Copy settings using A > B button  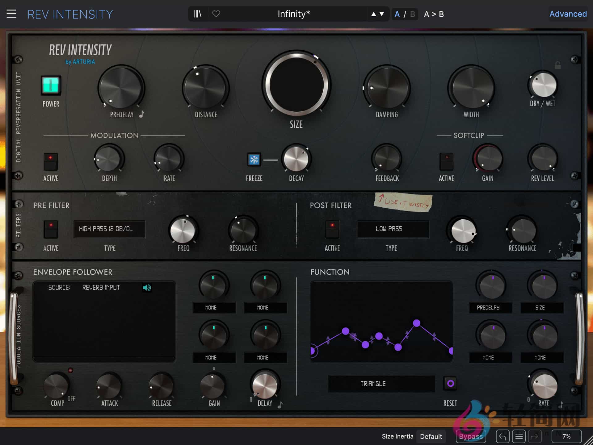[434, 14]
